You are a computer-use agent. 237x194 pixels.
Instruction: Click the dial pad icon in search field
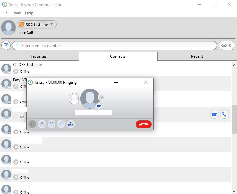tap(17, 45)
